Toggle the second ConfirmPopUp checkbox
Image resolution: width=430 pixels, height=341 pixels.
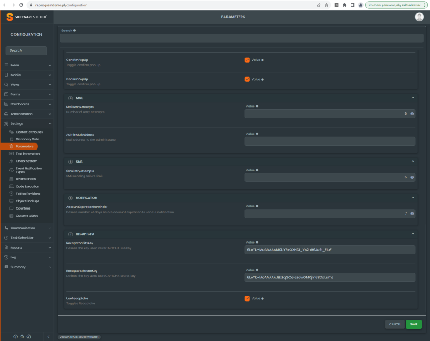click(x=247, y=79)
